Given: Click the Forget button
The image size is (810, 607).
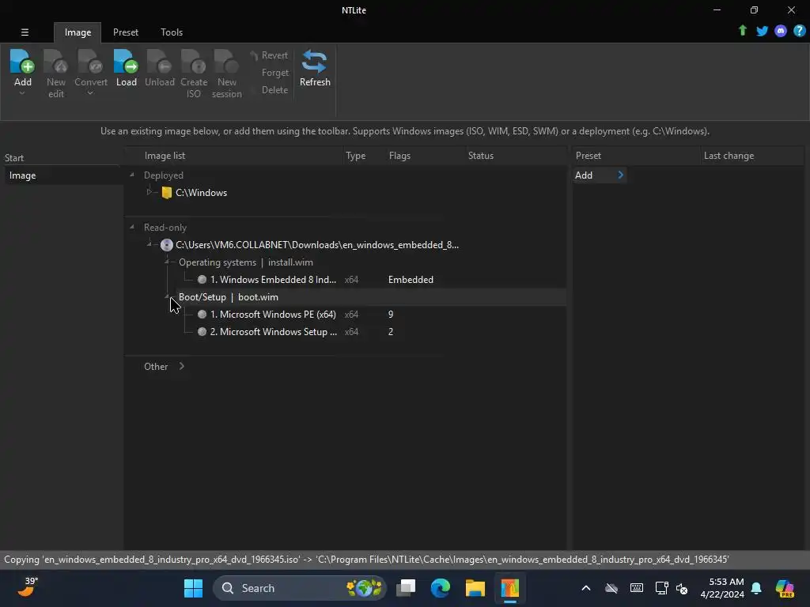Looking at the screenshot, I should pyautogui.click(x=274, y=73).
